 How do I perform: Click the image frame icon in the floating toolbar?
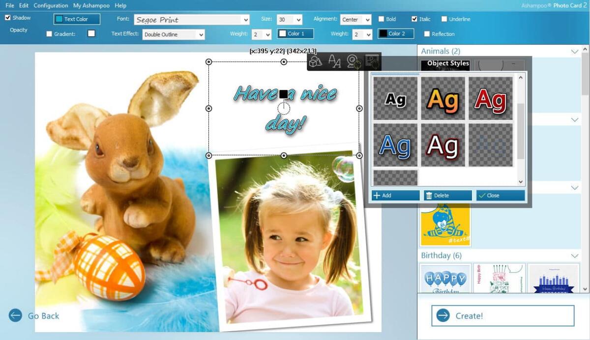[372, 61]
